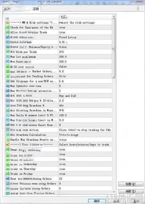Click the ab icon on MM & Risk settings row

tap(7, 23)
